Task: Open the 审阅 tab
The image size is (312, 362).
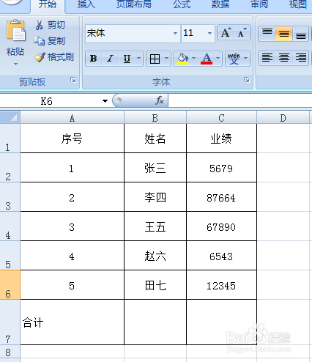Action: point(259,4)
